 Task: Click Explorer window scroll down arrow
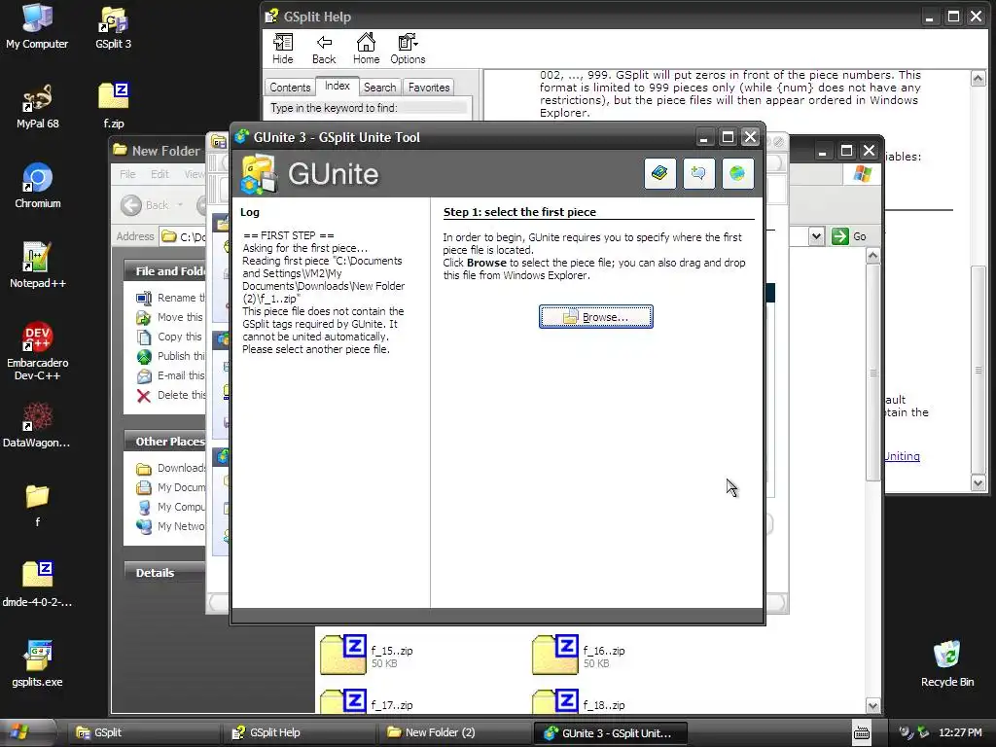click(872, 705)
